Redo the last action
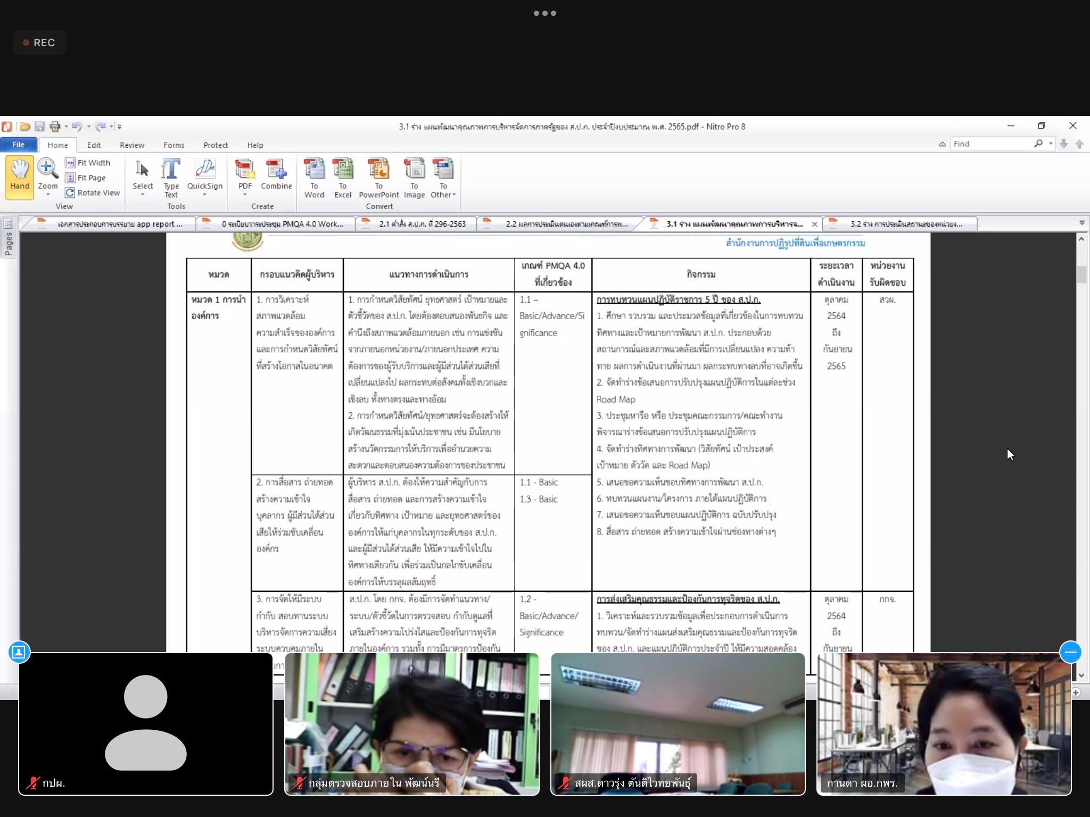Image resolution: width=1090 pixels, height=817 pixels. tap(101, 127)
